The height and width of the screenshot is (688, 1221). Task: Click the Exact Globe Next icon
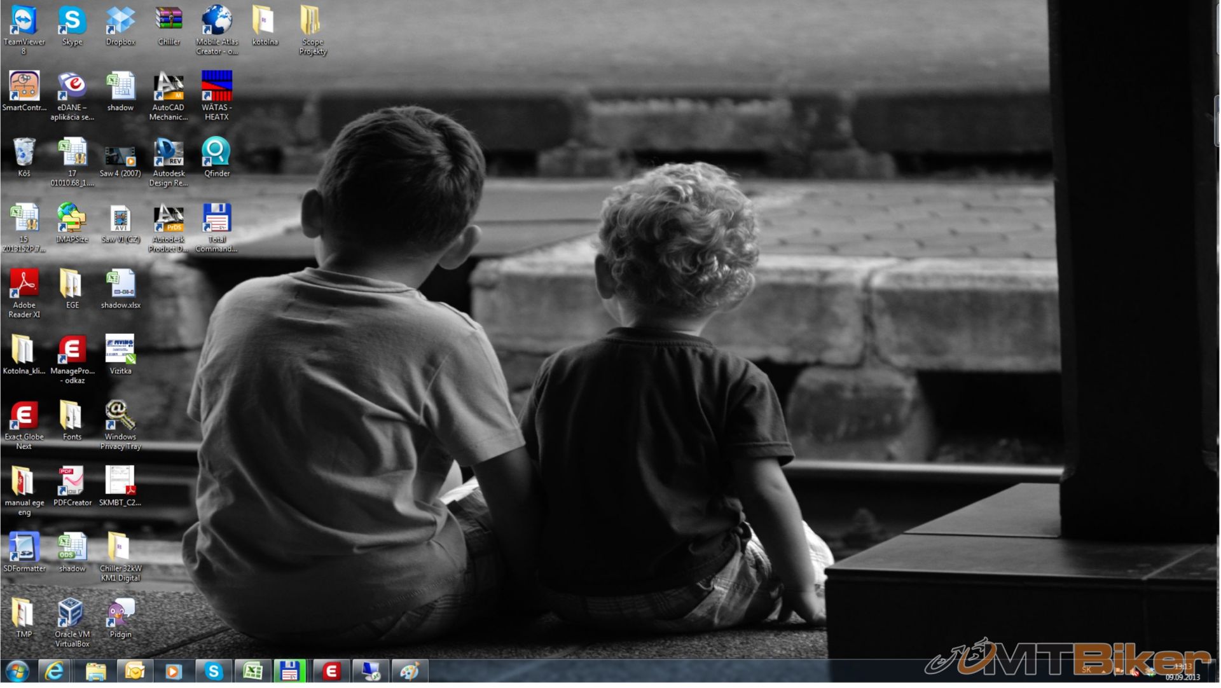click(x=24, y=416)
